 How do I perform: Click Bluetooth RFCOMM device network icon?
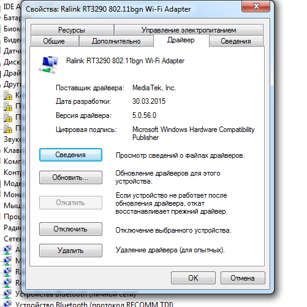[7, 304]
